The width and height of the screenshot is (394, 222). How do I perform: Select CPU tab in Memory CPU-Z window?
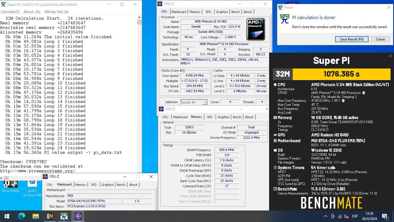(x=165, y=117)
